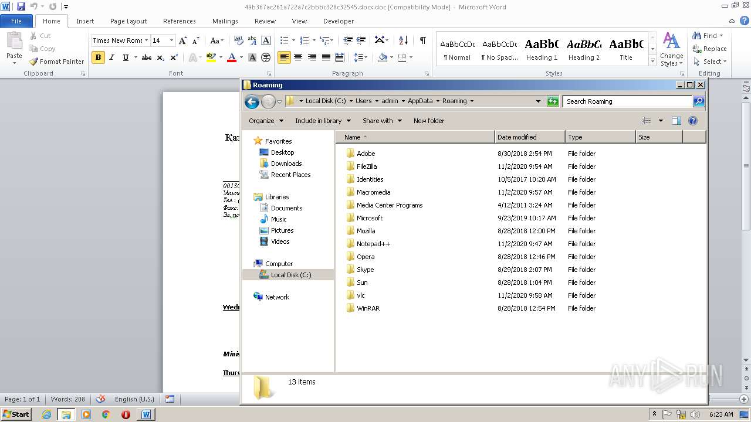
Task: Click Align Text Right icon
Action: click(312, 57)
